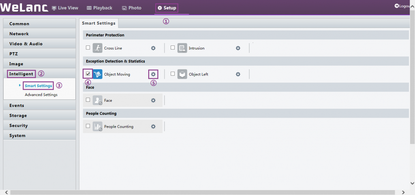
Task: Click horizontal scrollbar right arrow
Action: point(403,192)
